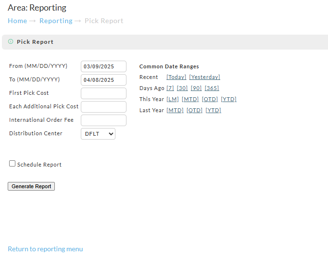This screenshot has width=328, height=258.
Task: Select Last Year [MTD] range
Action: pos(175,110)
